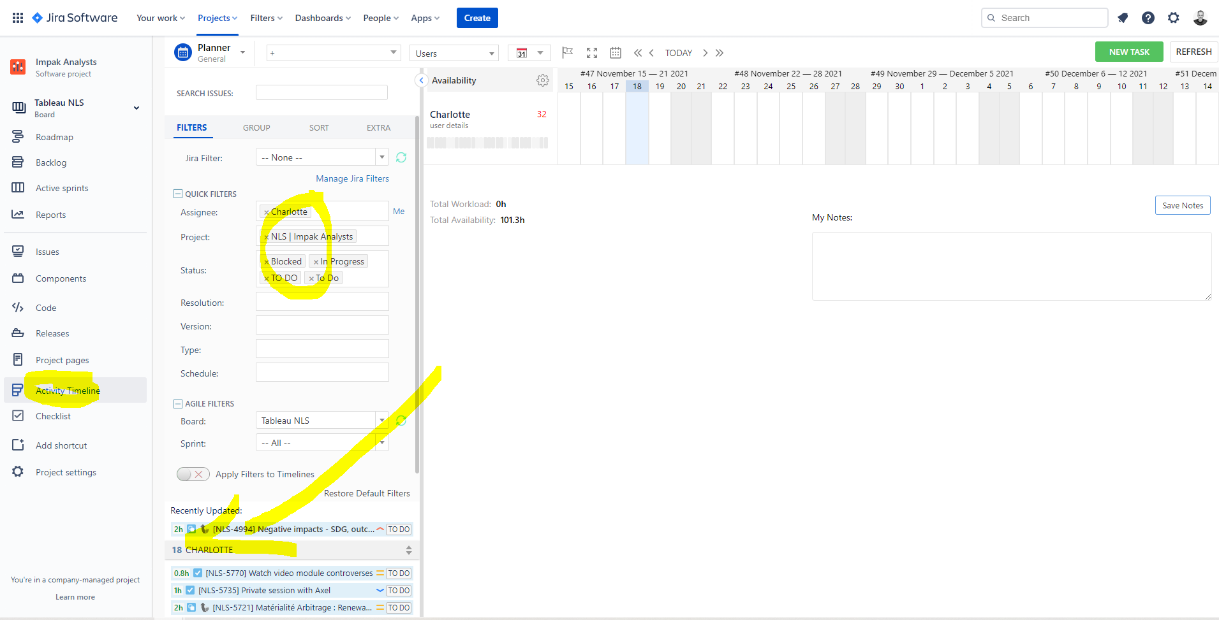Open the Jira app switcher grid icon
1219x620 pixels.
[18, 18]
